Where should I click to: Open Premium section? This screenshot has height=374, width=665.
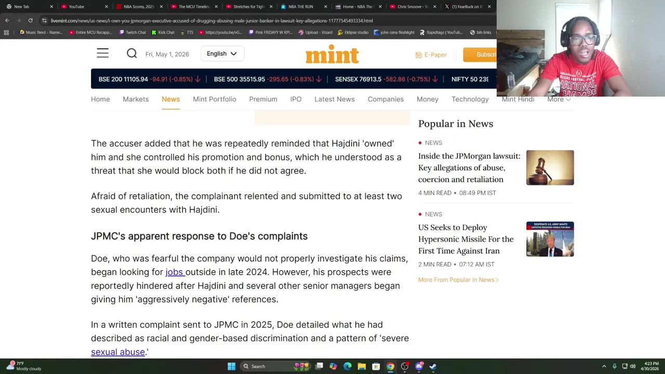[263, 99]
